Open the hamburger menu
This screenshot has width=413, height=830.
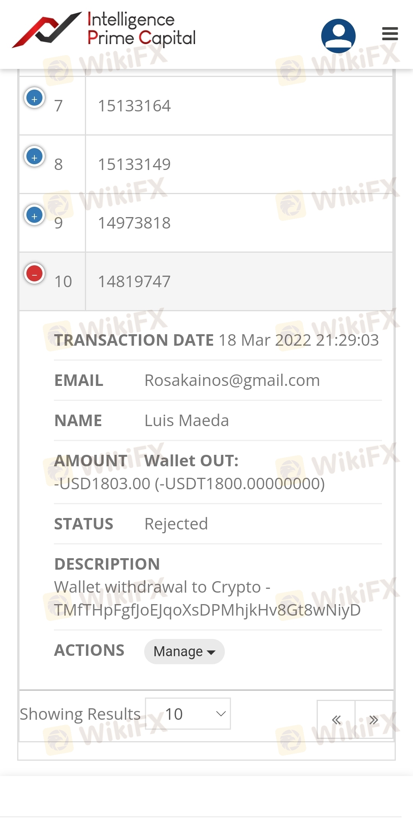(390, 34)
